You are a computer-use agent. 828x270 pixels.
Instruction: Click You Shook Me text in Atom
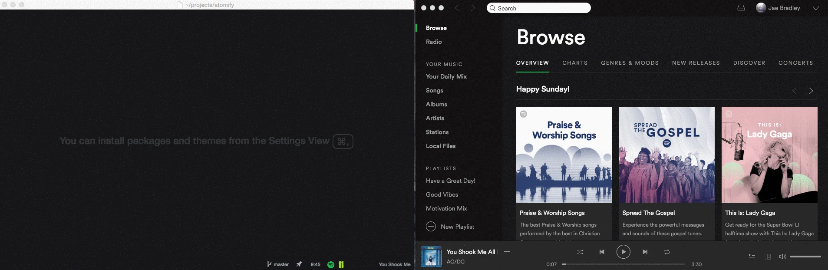tap(394, 264)
